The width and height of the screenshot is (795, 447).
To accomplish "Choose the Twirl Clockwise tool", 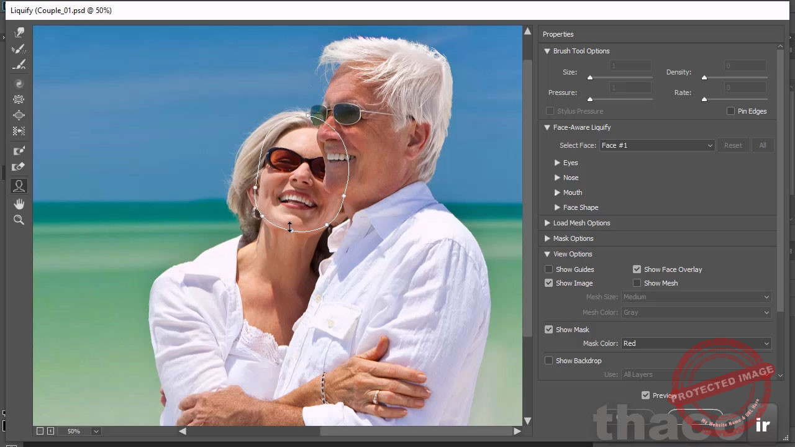I will 19,83.
